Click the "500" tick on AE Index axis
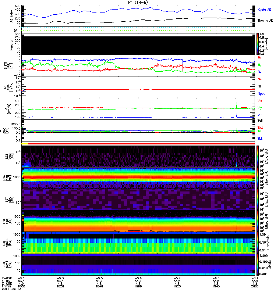 [x=18, y=6]
